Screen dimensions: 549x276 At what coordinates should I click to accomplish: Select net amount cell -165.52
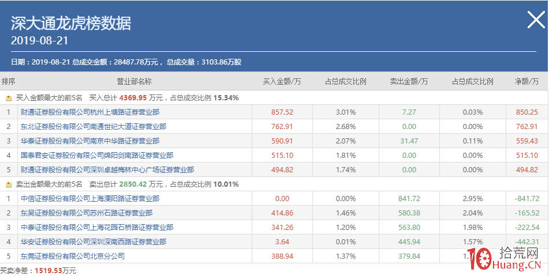(x=527, y=213)
